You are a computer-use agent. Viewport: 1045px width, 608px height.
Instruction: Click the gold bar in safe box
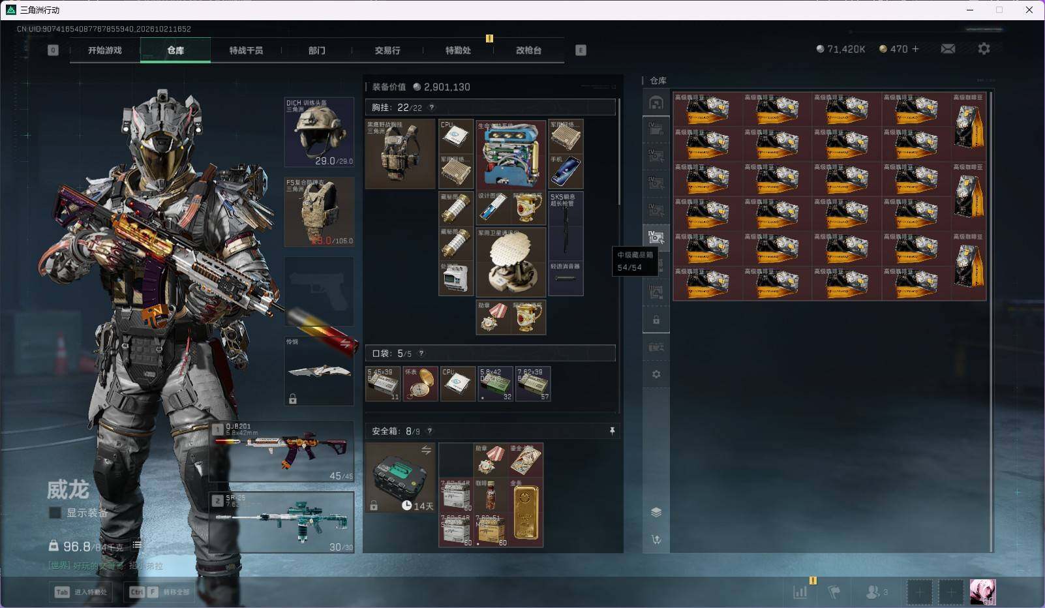tap(525, 512)
